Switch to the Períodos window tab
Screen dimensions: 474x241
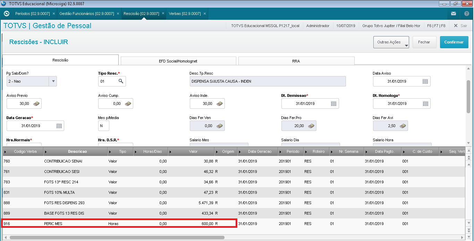(33, 14)
